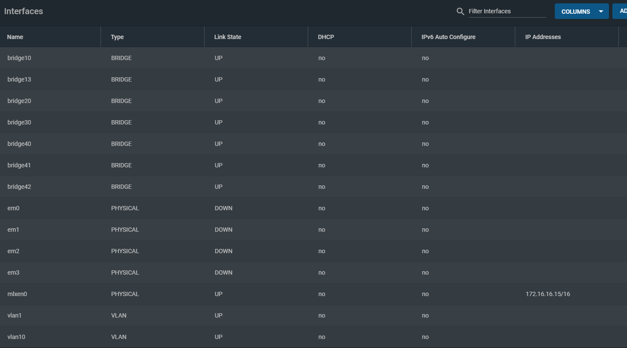Open the COLUMNS dropdown button

pos(581,11)
